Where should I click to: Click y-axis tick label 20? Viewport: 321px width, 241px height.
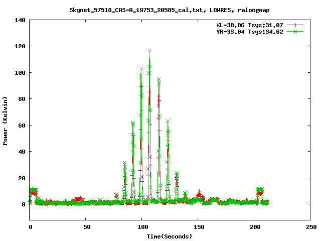tap(22, 178)
